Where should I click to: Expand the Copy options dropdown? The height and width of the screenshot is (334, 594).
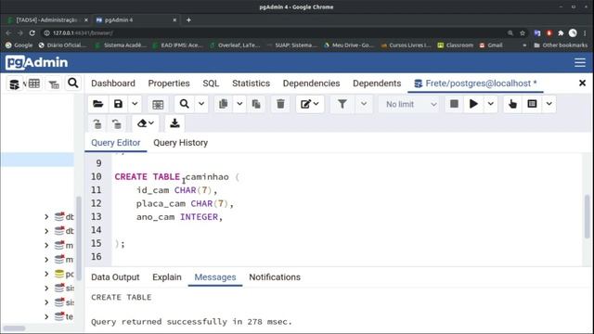pyautogui.click(x=239, y=104)
